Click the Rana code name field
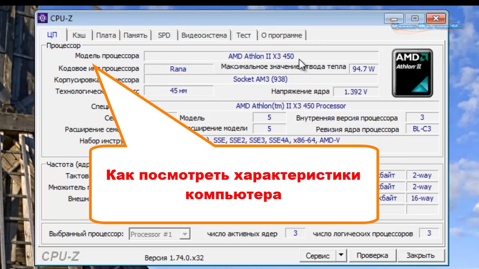This screenshot has width=479, height=269. click(178, 69)
